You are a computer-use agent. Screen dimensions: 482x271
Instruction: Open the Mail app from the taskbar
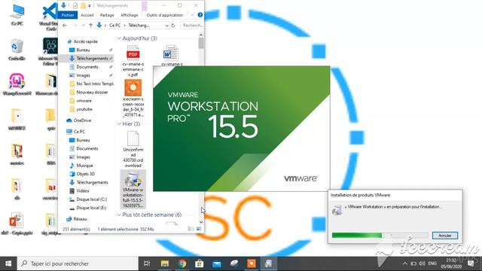click(217, 263)
